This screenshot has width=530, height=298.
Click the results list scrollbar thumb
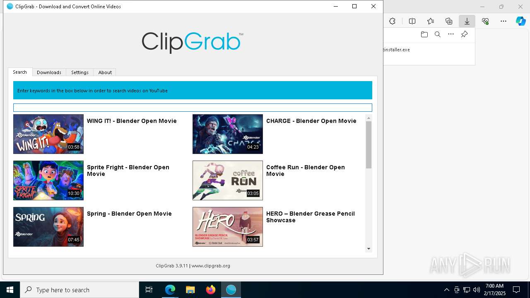click(369, 145)
